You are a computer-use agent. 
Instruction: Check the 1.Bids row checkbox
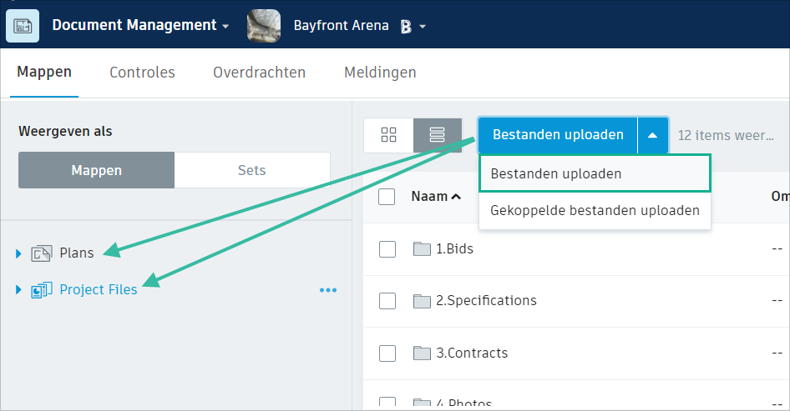click(387, 248)
